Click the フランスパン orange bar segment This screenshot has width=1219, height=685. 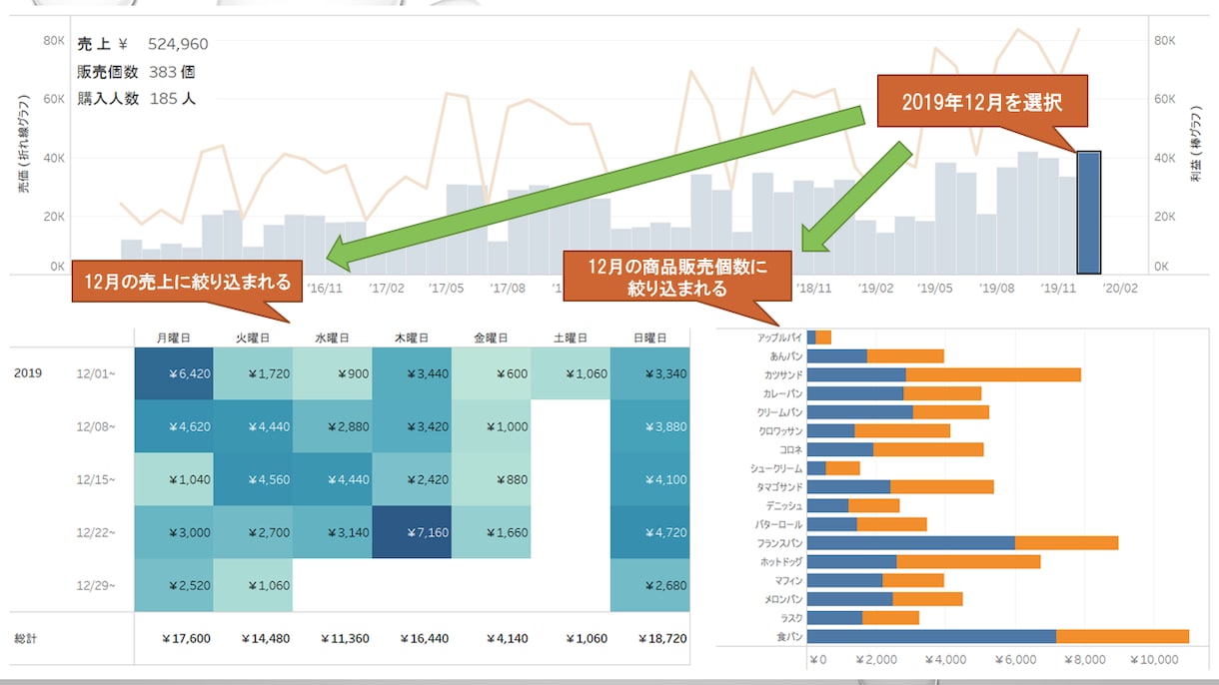pyautogui.click(x=1066, y=542)
